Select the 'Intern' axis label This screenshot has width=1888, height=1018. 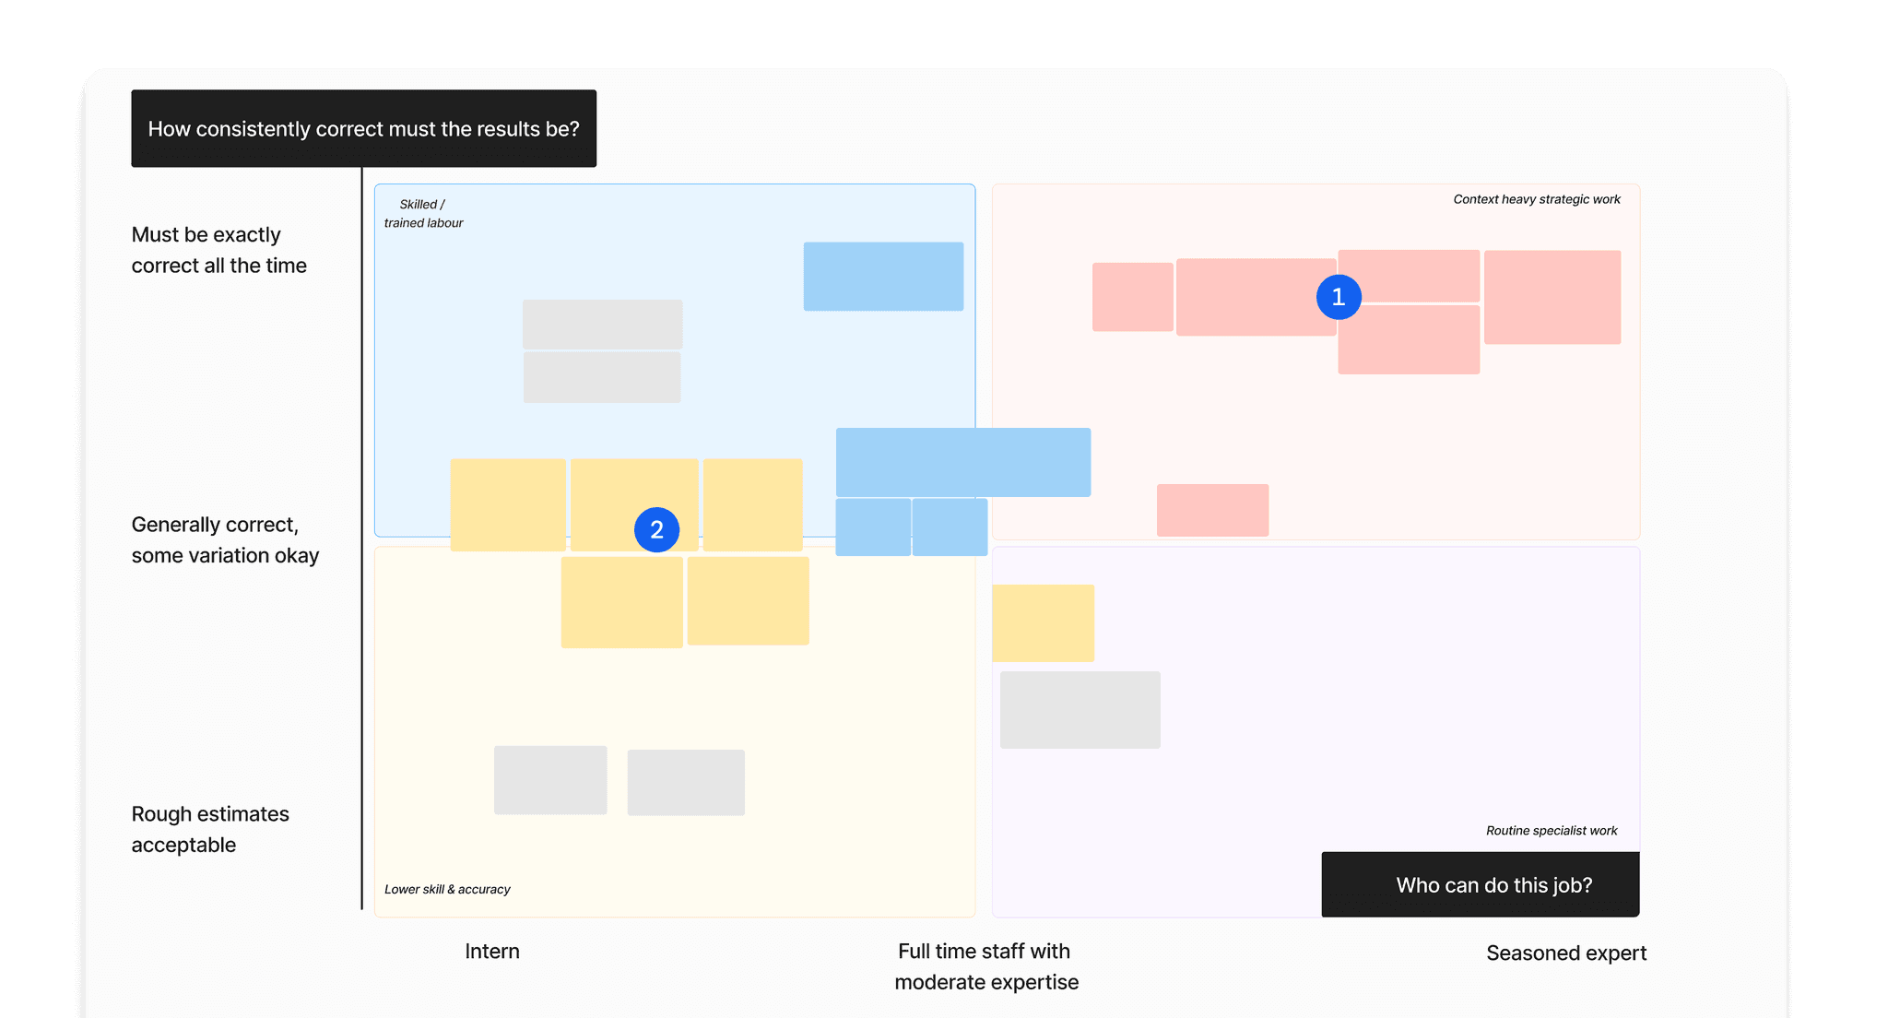pyautogui.click(x=491, y=952)
